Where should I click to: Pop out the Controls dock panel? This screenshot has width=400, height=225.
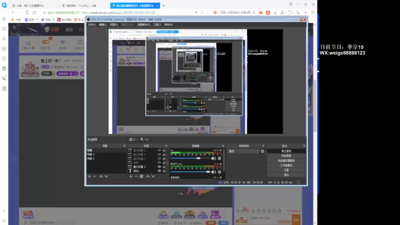(x=304, y=146)
